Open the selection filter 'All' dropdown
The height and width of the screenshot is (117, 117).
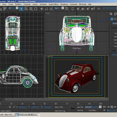point(17,8)
